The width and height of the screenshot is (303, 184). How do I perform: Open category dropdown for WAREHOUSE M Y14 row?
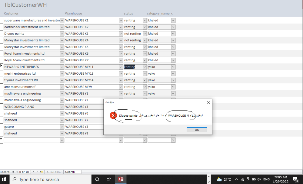tap(173, 80)
